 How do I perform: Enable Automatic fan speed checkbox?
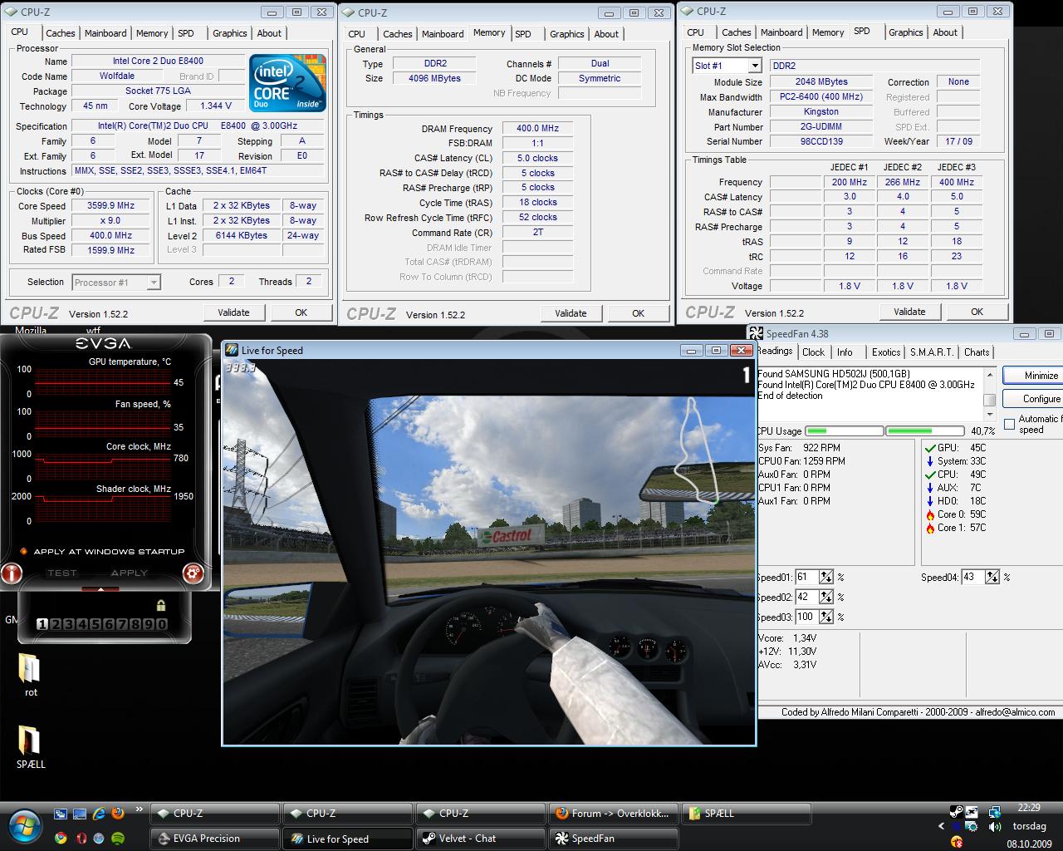click(x=1009, y=424)
